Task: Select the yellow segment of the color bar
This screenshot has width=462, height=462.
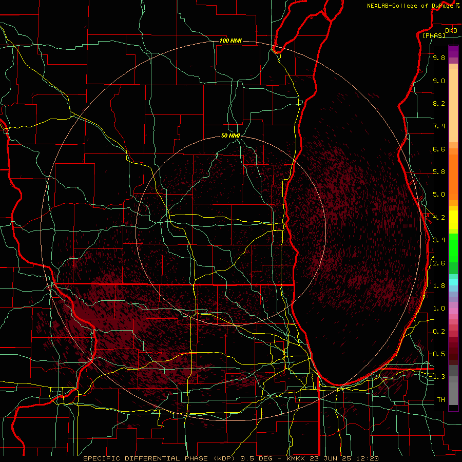Action: tap(453, 220)
